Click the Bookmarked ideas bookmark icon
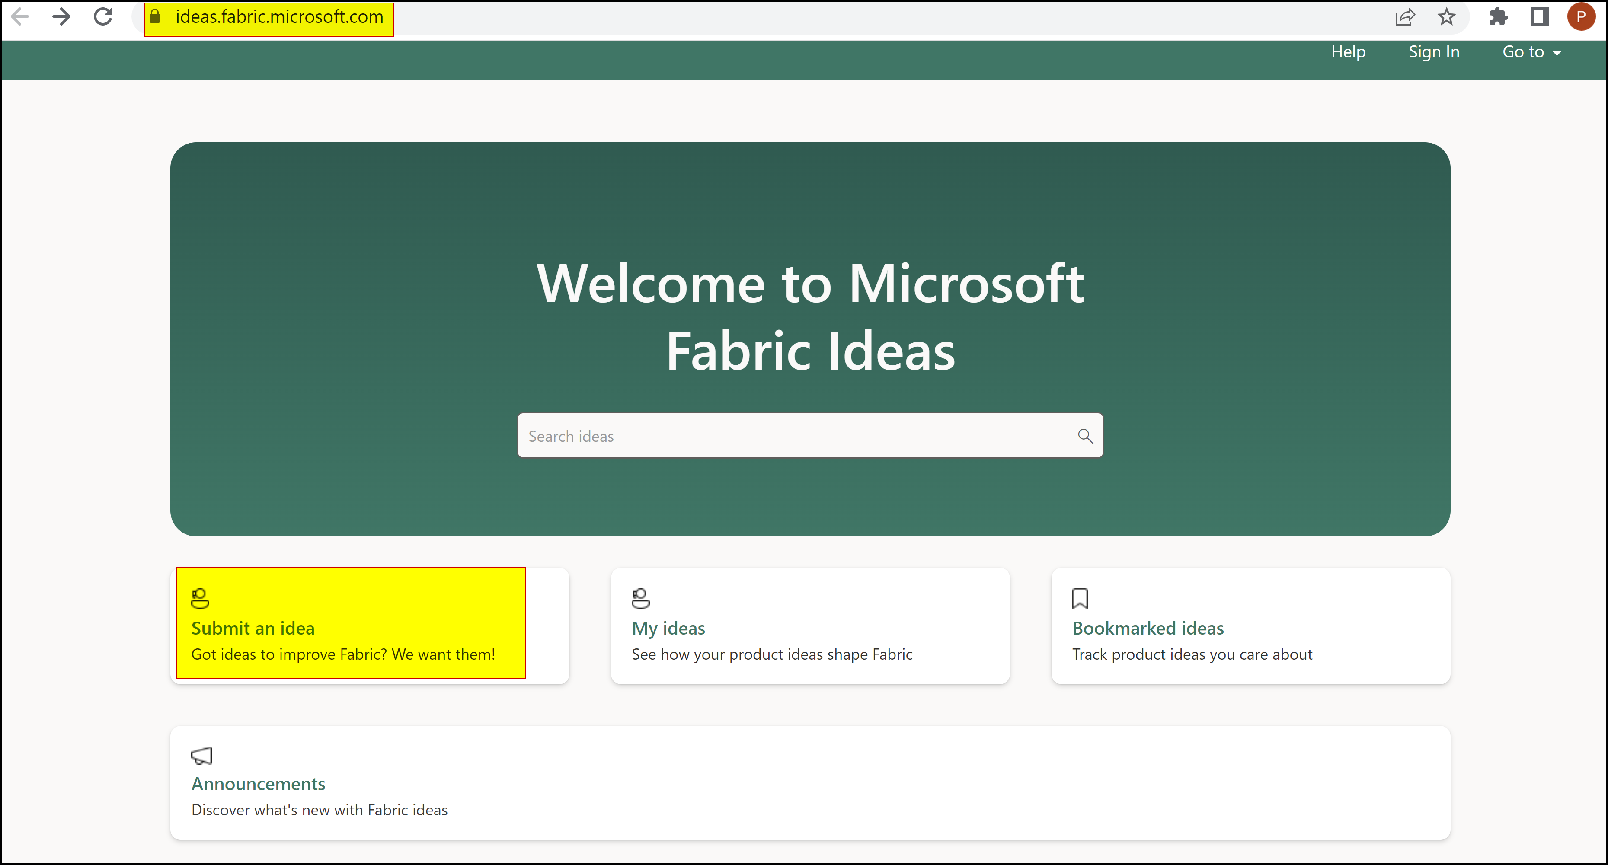1608x865 pixels. (x=1080, y=599)
